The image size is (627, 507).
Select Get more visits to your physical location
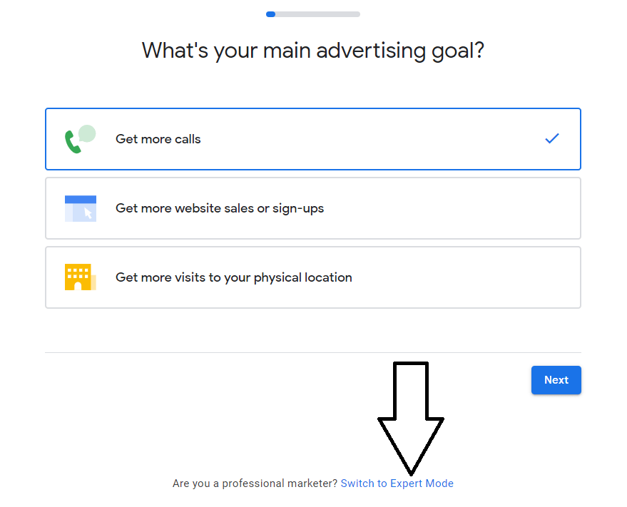click(313, 277)
